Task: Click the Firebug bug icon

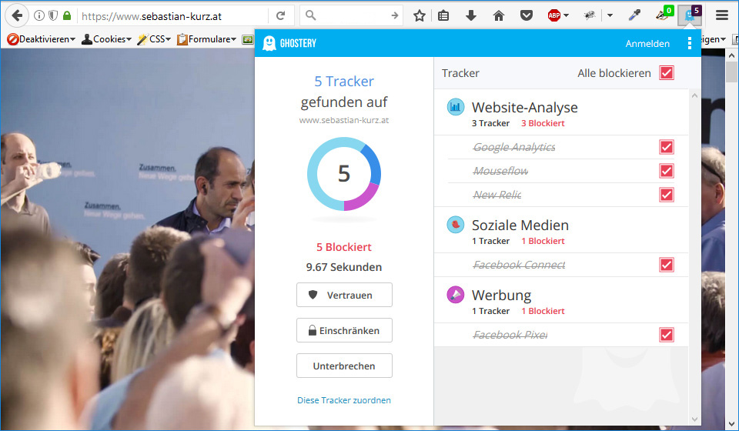Action: (x=589, y=15)
